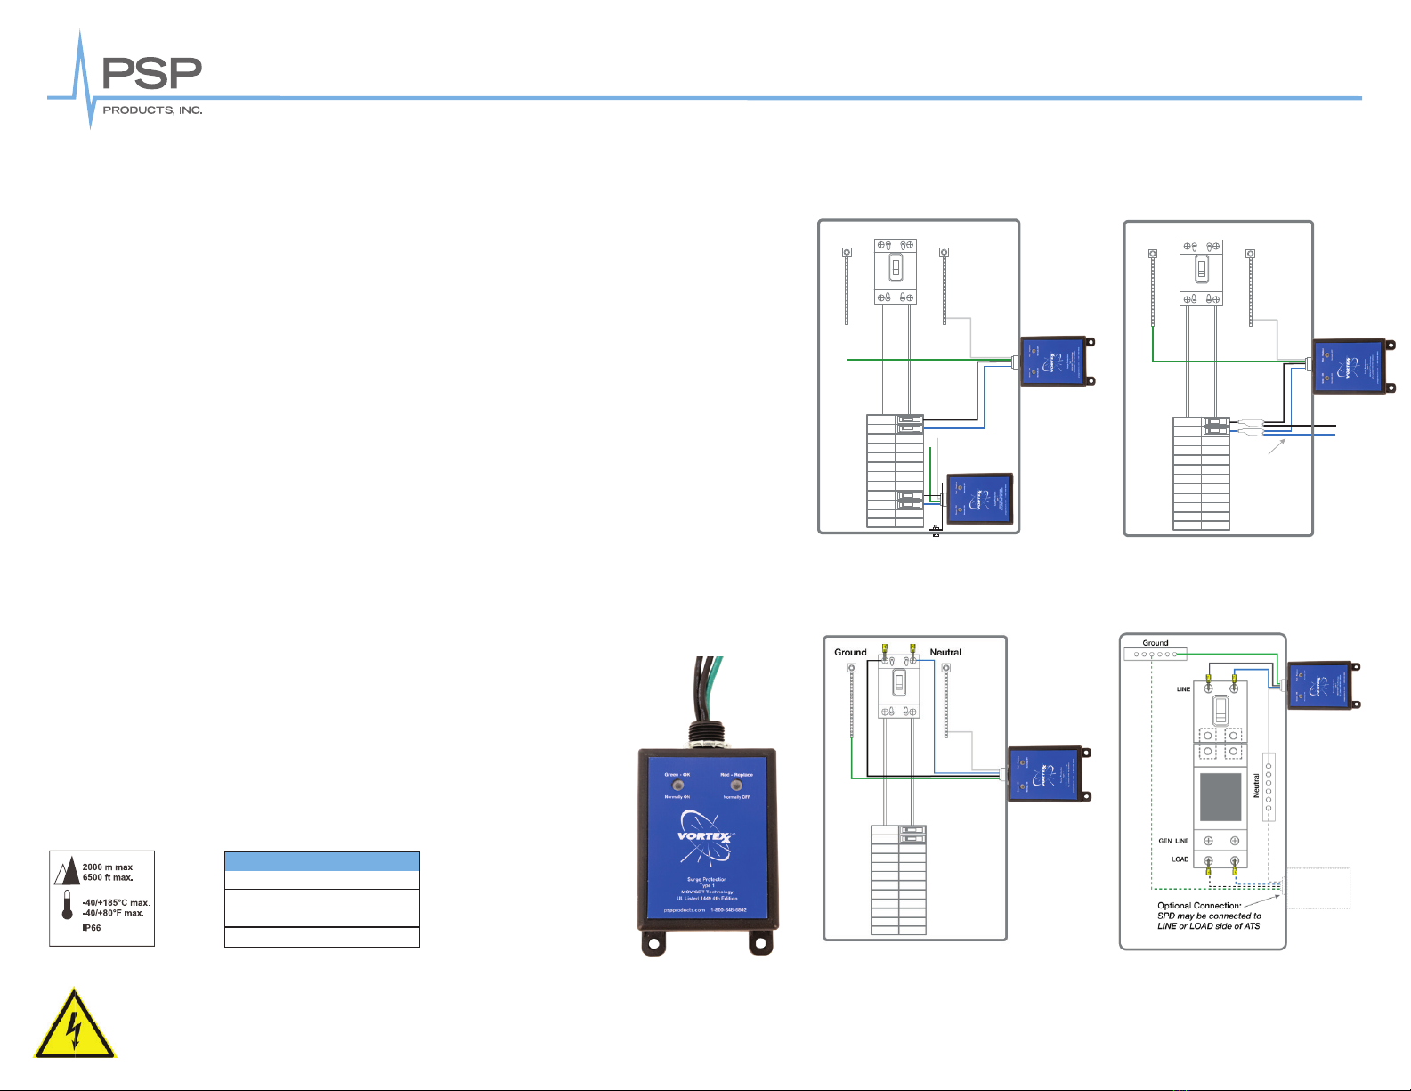Screen dimensions: 1411x1091
Task: Click the LOAD label on ATS diagram
Action: (1180, 859)
